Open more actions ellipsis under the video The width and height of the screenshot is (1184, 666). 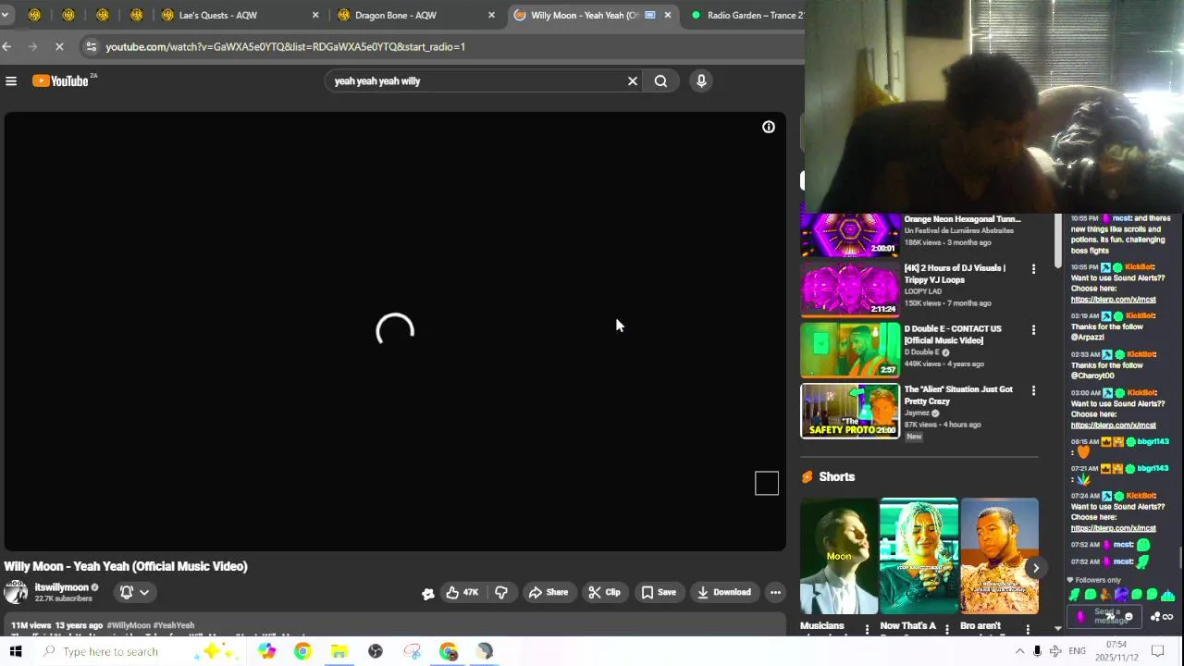[775, 592]
